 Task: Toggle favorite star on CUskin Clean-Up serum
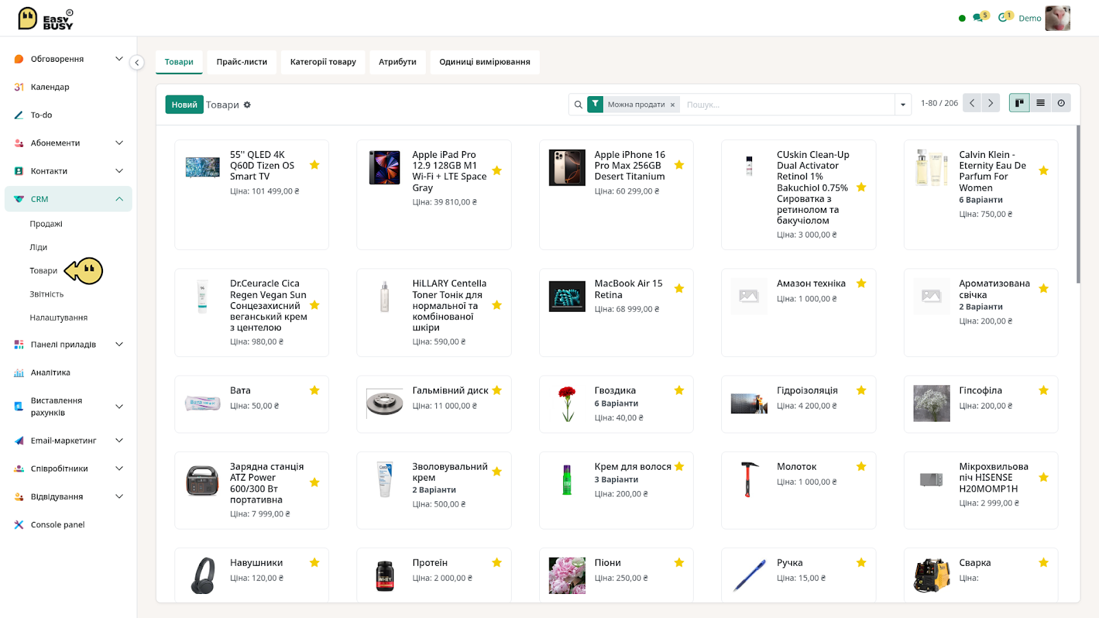pos(861,187)
